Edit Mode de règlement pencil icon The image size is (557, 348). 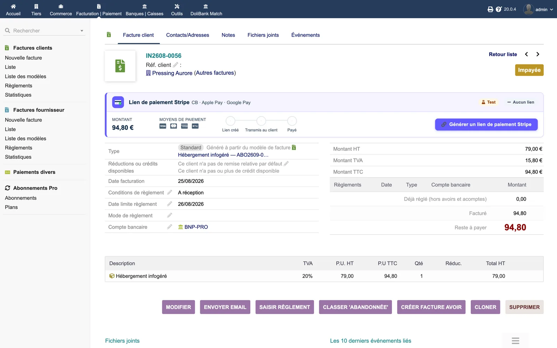tap(170, 215)
